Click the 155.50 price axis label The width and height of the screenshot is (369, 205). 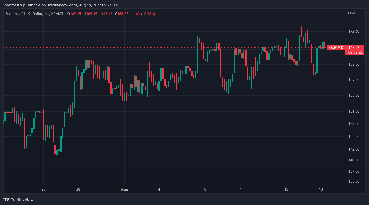[354, 95]
